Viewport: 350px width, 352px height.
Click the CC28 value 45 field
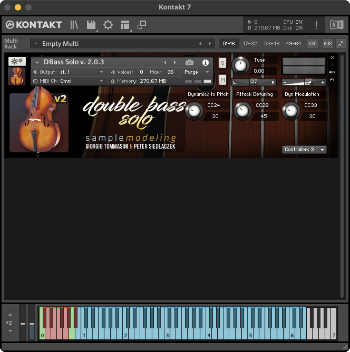click(264, 116)
